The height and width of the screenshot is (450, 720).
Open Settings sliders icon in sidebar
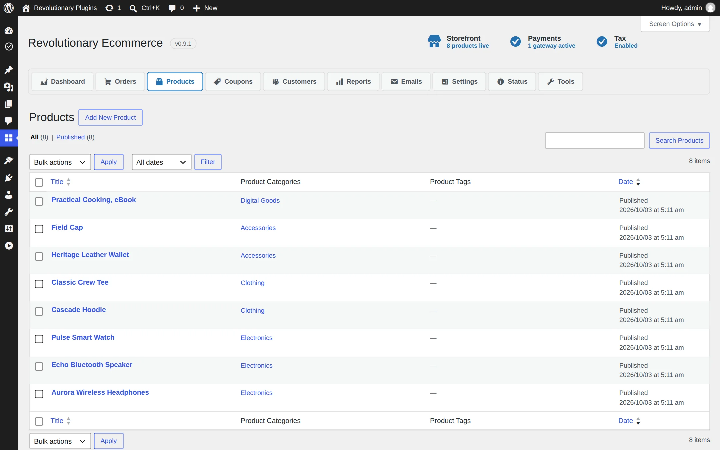9,229
